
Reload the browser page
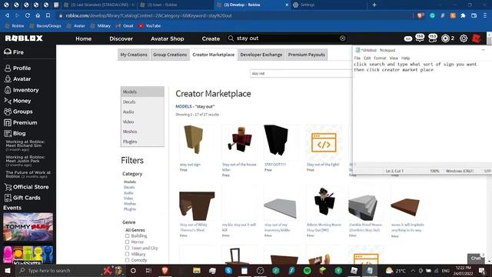28,15
